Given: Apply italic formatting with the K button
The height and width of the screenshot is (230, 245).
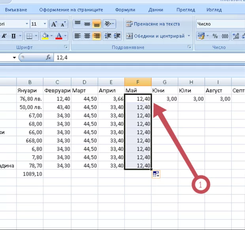Looking at the screenshot, I should point(4,36).
